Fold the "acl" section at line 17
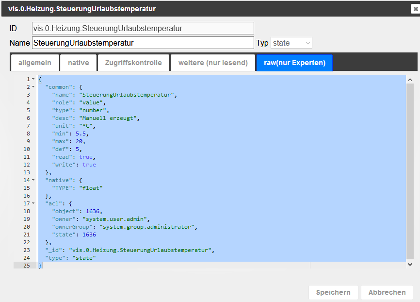The image size is (420, 302). pos(33,203)
